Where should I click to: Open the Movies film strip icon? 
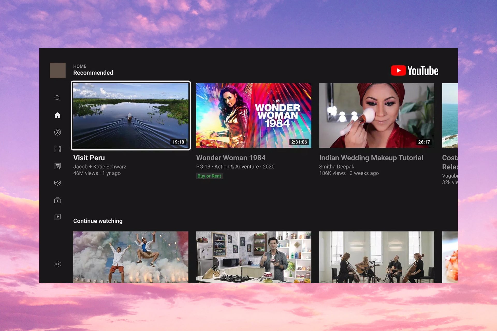tap(57, 149)
